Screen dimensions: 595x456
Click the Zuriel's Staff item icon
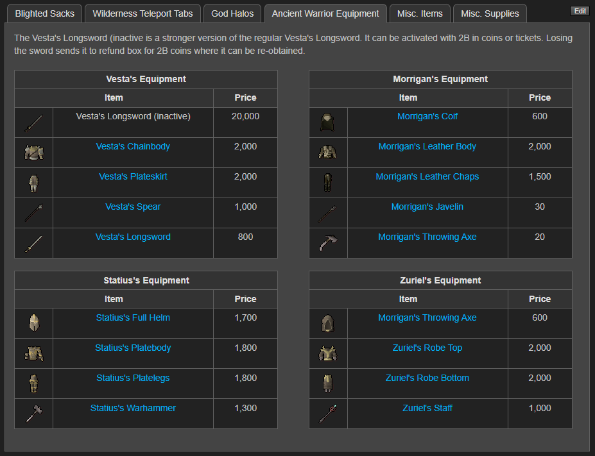tap(328, 414)
